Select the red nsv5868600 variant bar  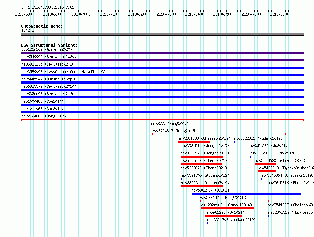[266, 164]
